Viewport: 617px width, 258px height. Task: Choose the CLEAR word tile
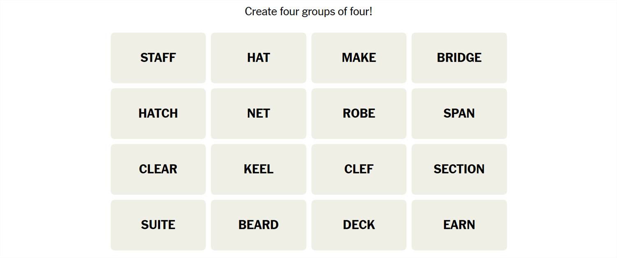click(158, 169)
